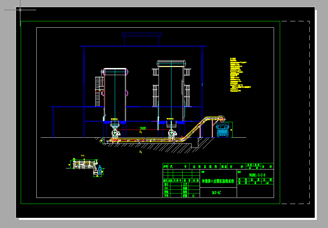This screenshot has width=328, height=228.
Task: Click the crosshair cursor origin at top-left
Action: tap(20, 10)
